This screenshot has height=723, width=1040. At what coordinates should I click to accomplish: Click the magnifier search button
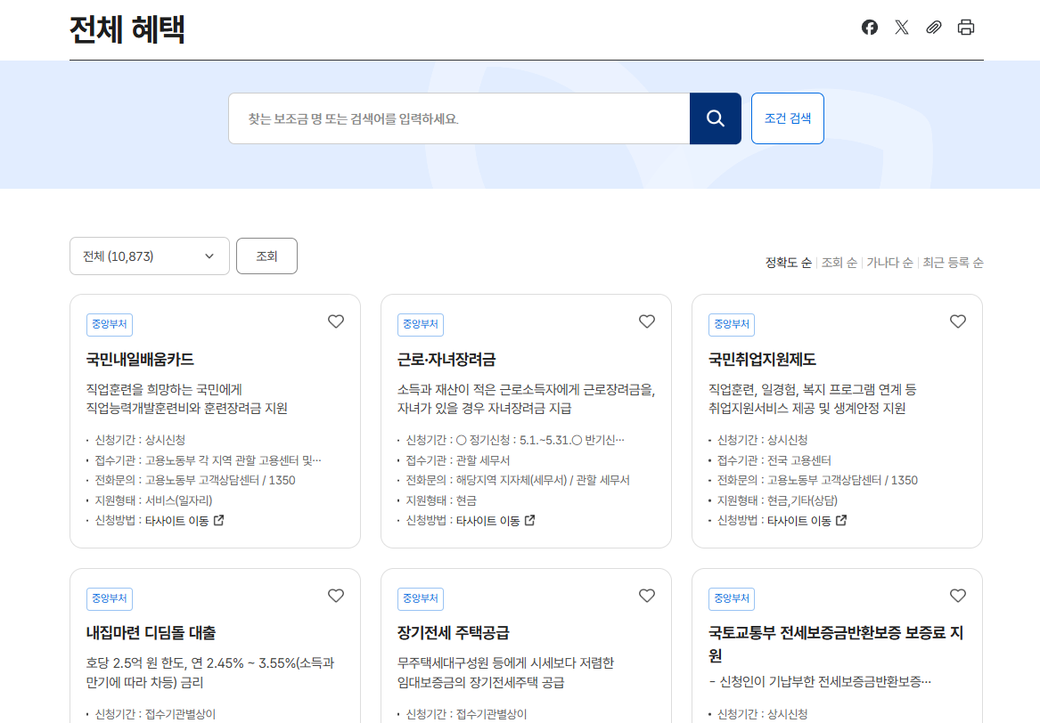tap(715, 118)
